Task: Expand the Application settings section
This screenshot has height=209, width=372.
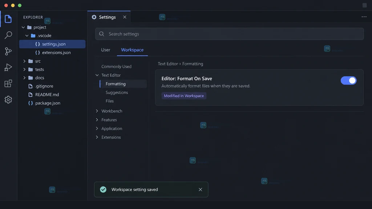Action: 97,128
